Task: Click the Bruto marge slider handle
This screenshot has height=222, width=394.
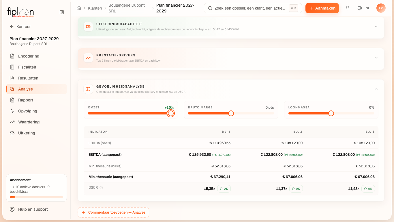Action: click(x=231, y=113)
